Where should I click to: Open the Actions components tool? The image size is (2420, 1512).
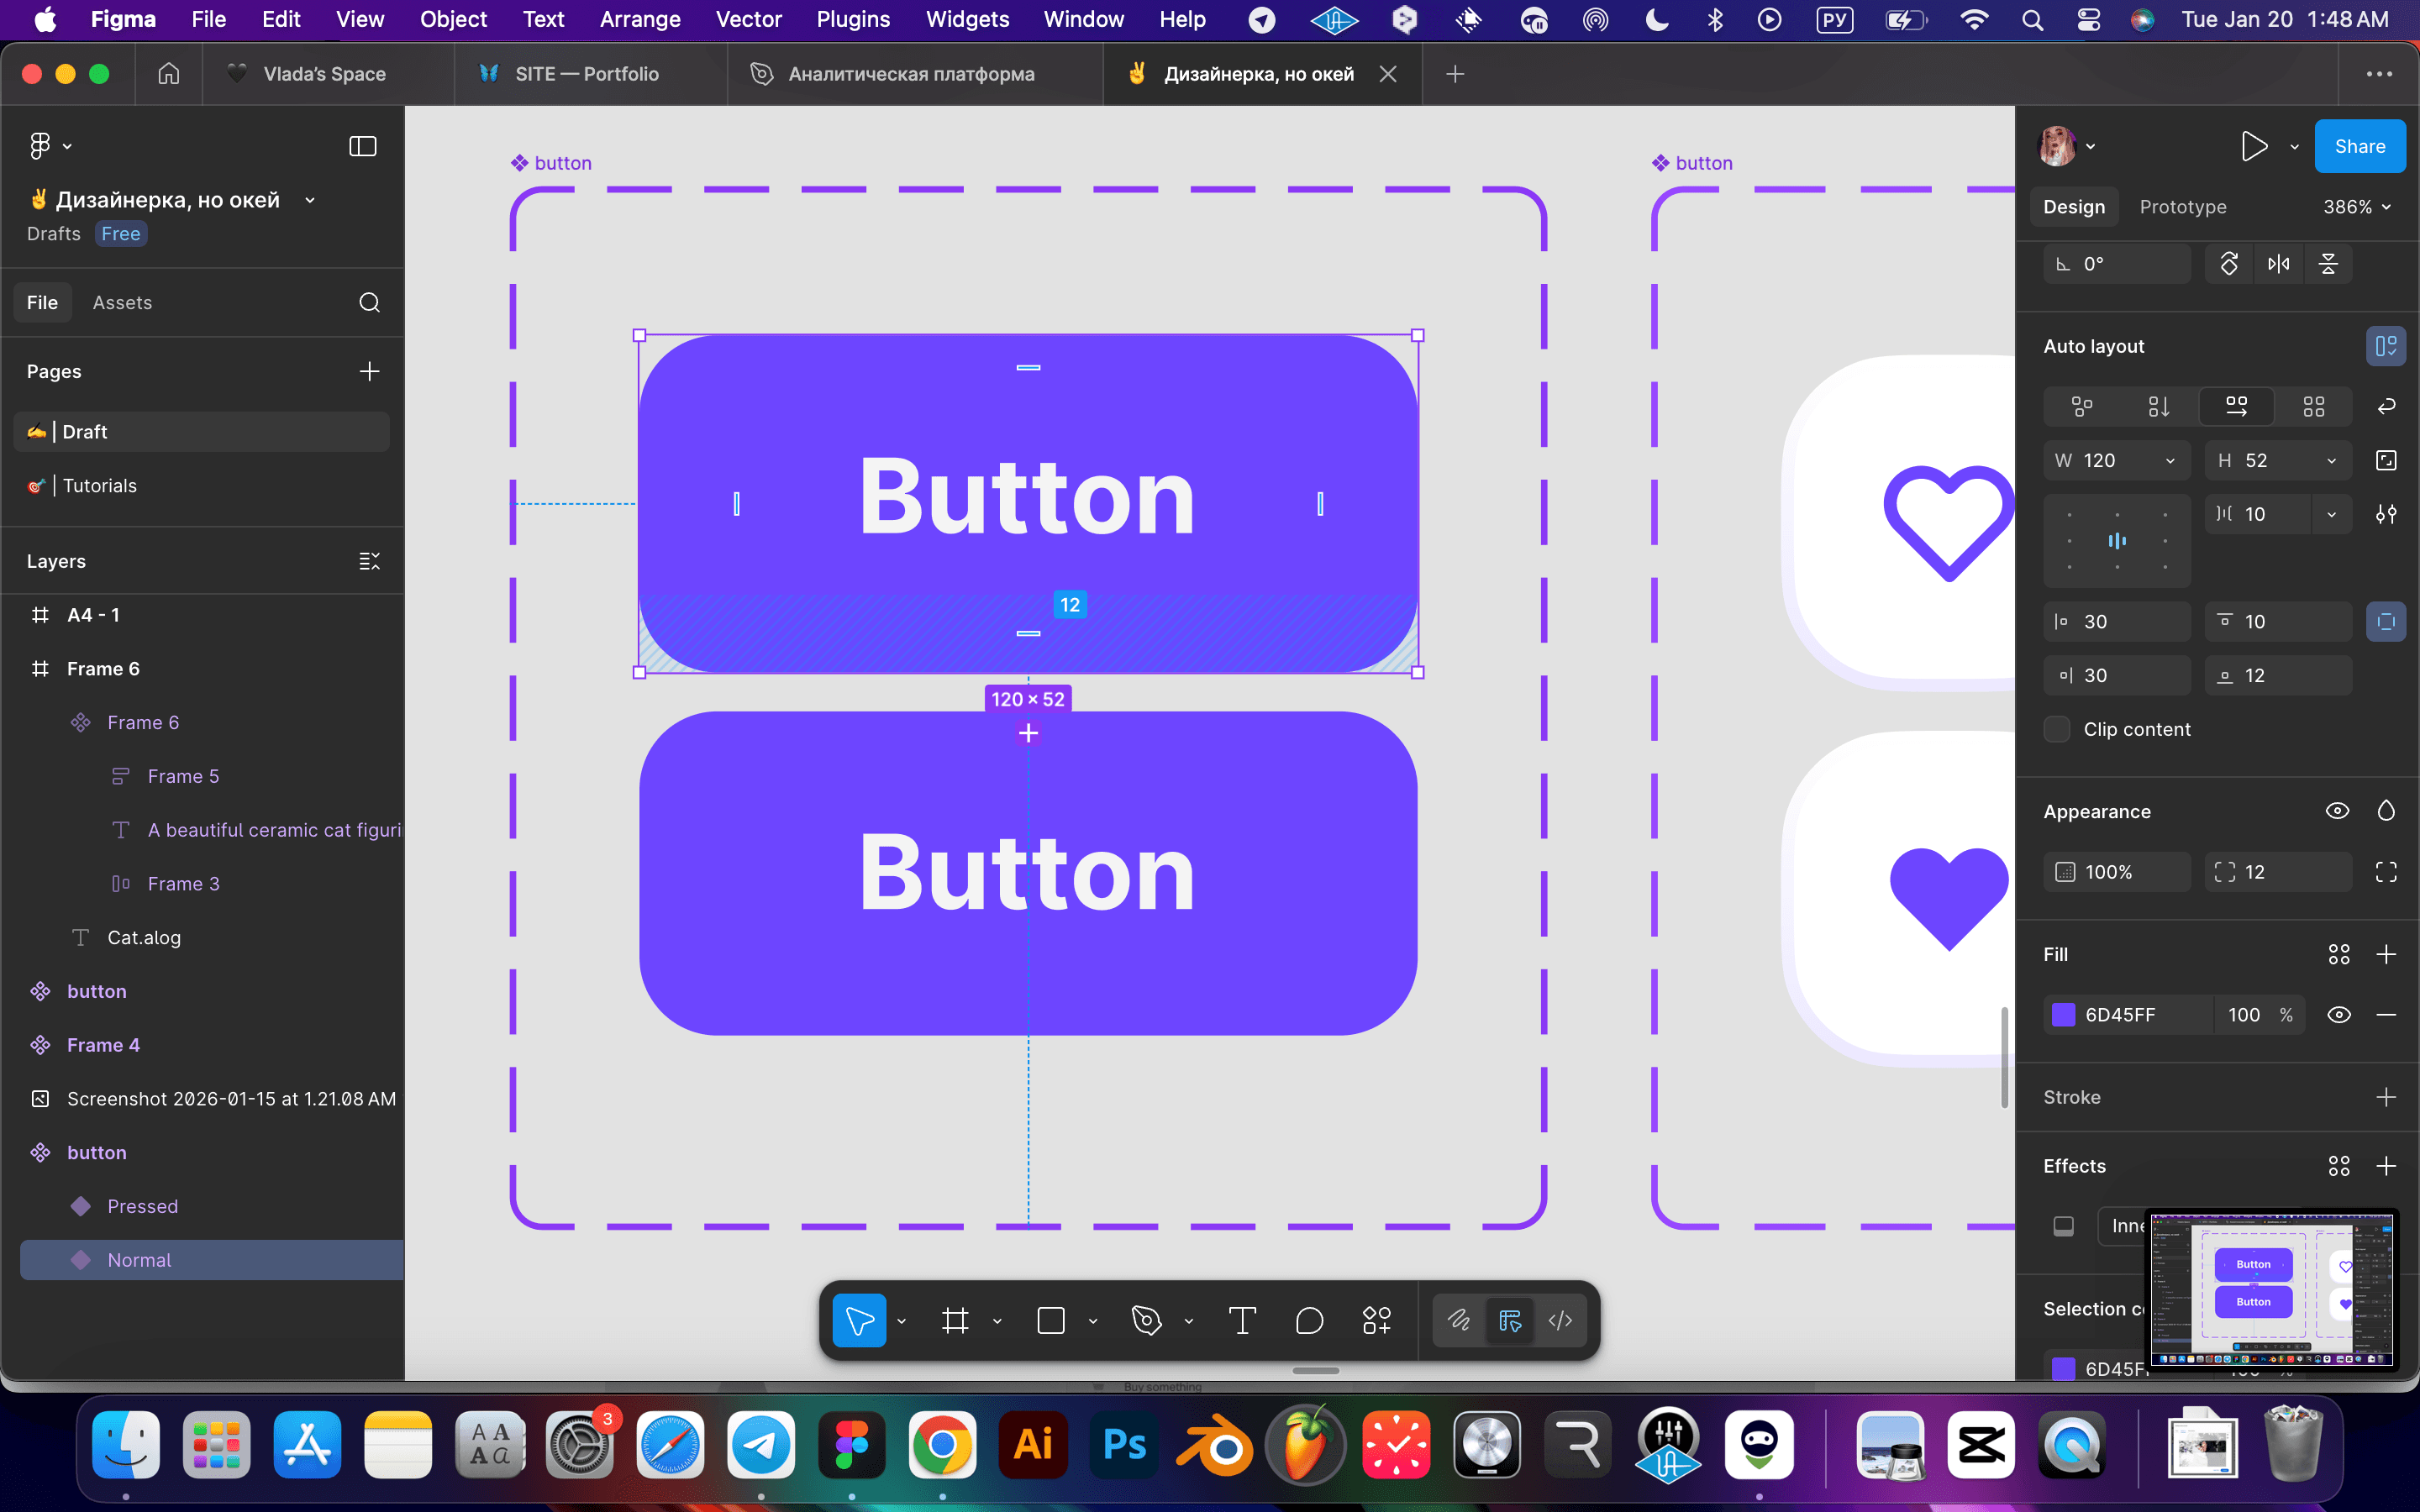coord(1376,1321)
